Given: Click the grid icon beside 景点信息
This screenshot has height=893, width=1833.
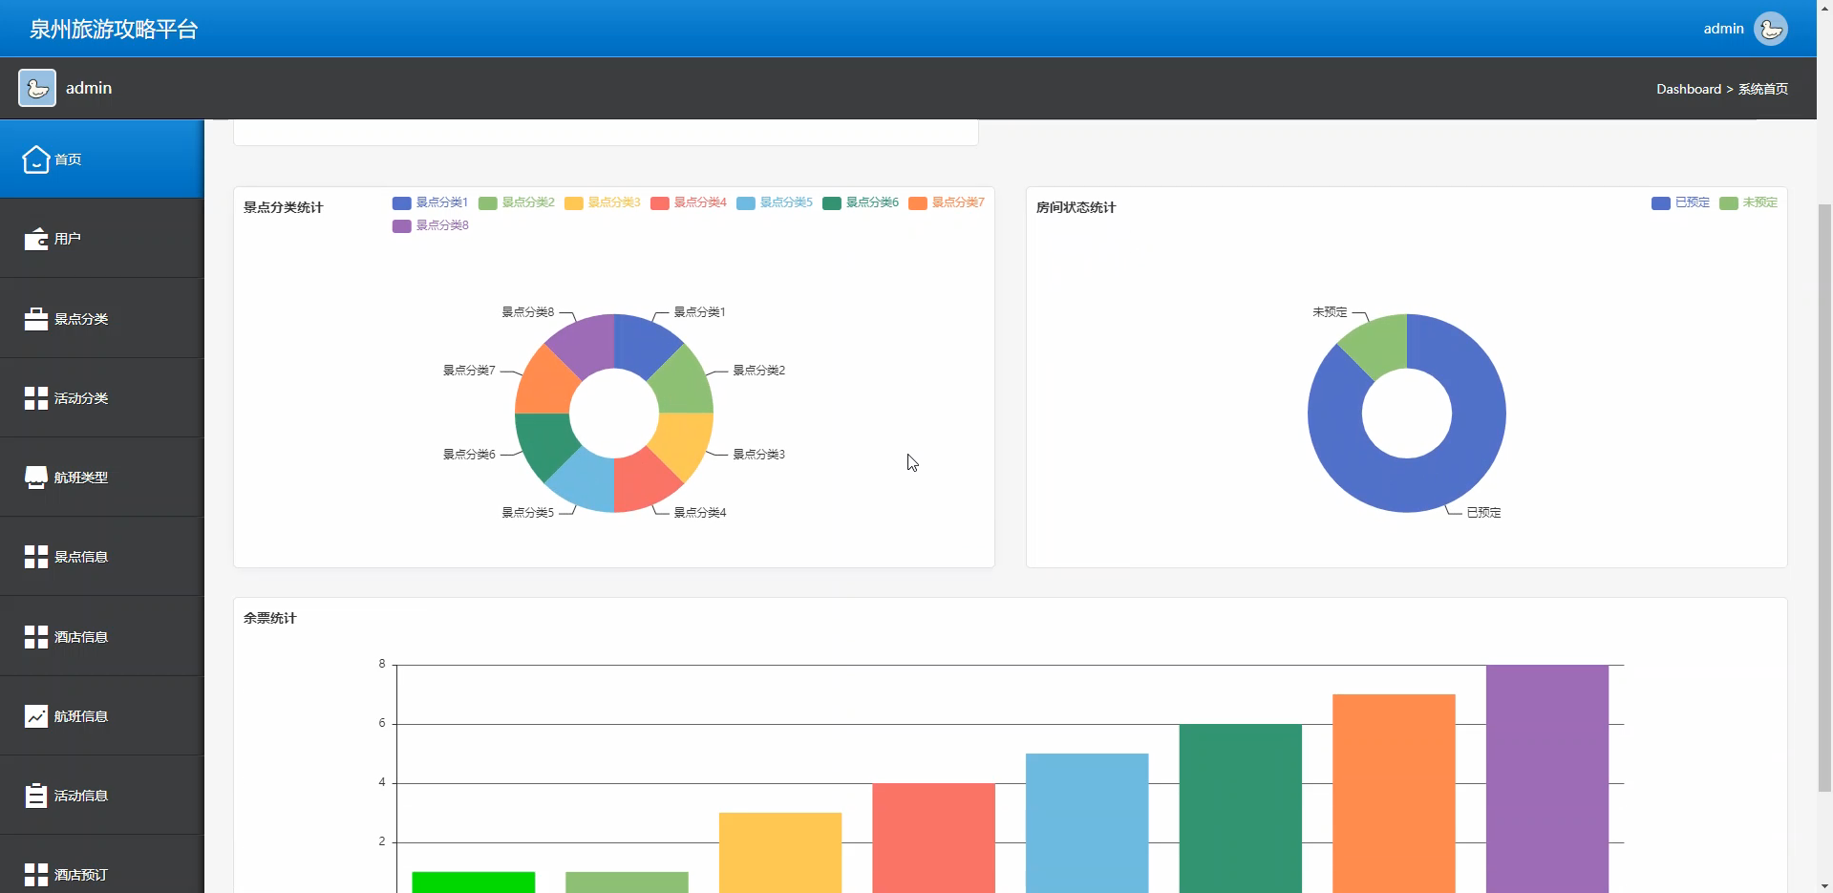Looking at the screenshot, I should point(36,557).
